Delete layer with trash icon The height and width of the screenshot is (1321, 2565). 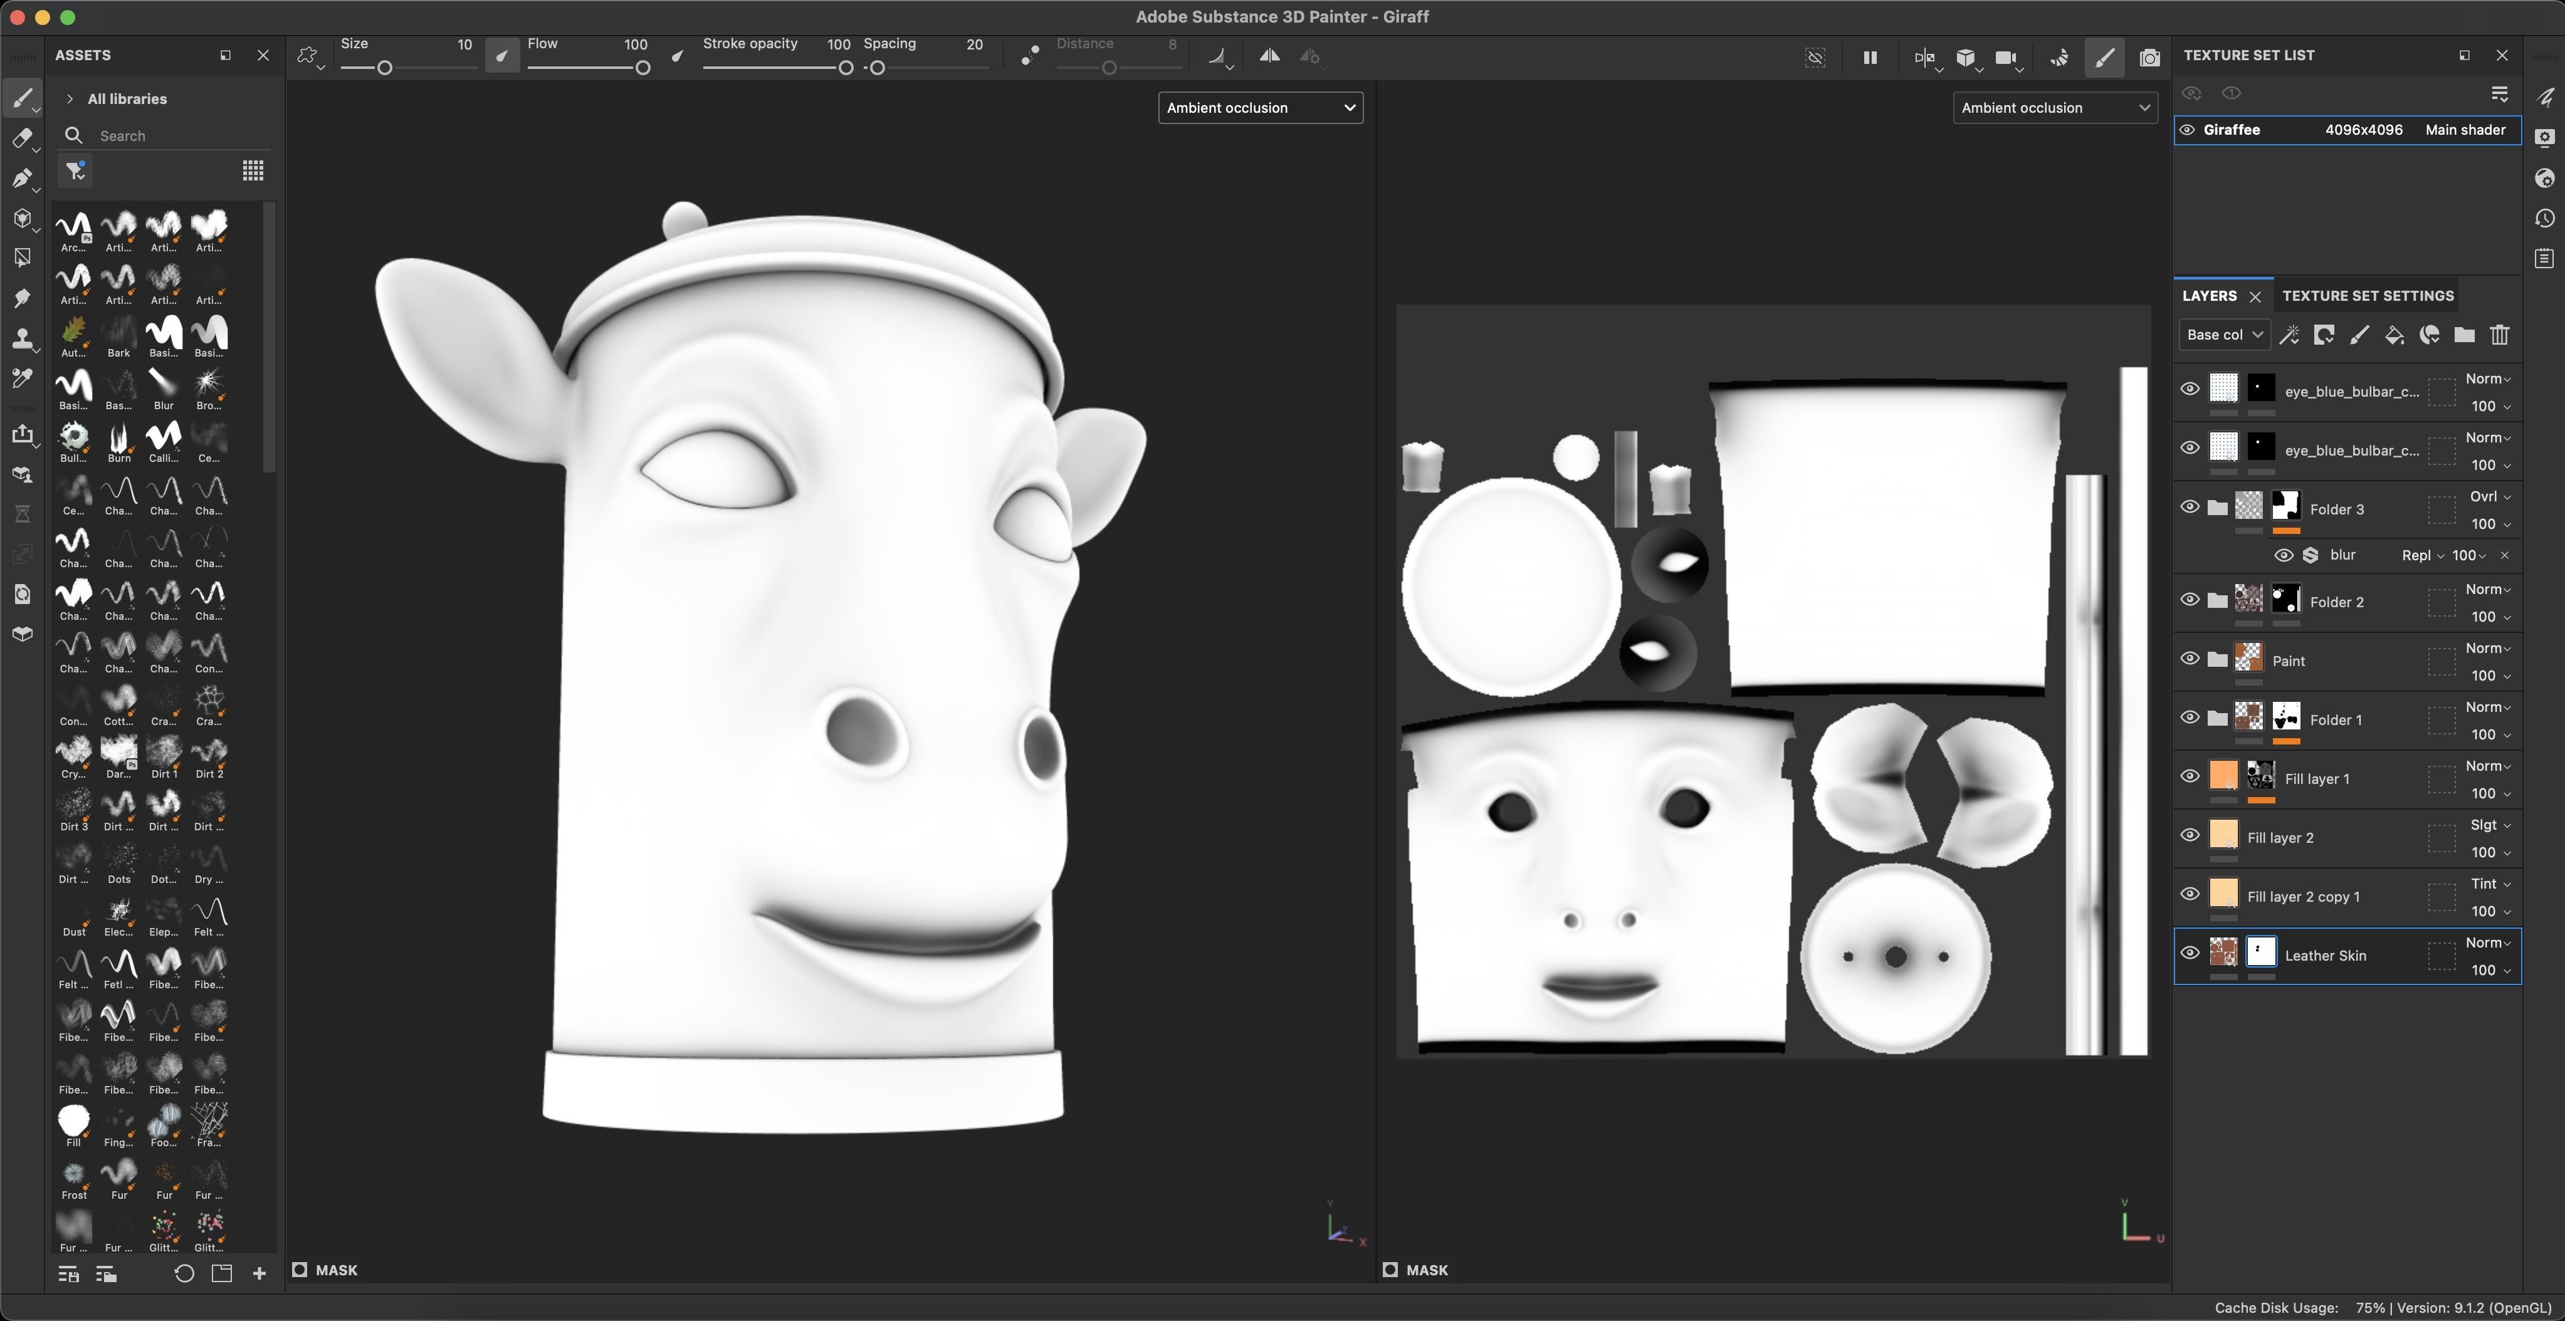pos(2499,335)
